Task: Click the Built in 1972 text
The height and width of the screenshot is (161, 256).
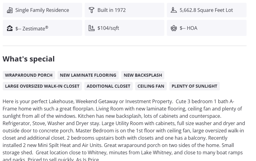Action: point(111,10)
